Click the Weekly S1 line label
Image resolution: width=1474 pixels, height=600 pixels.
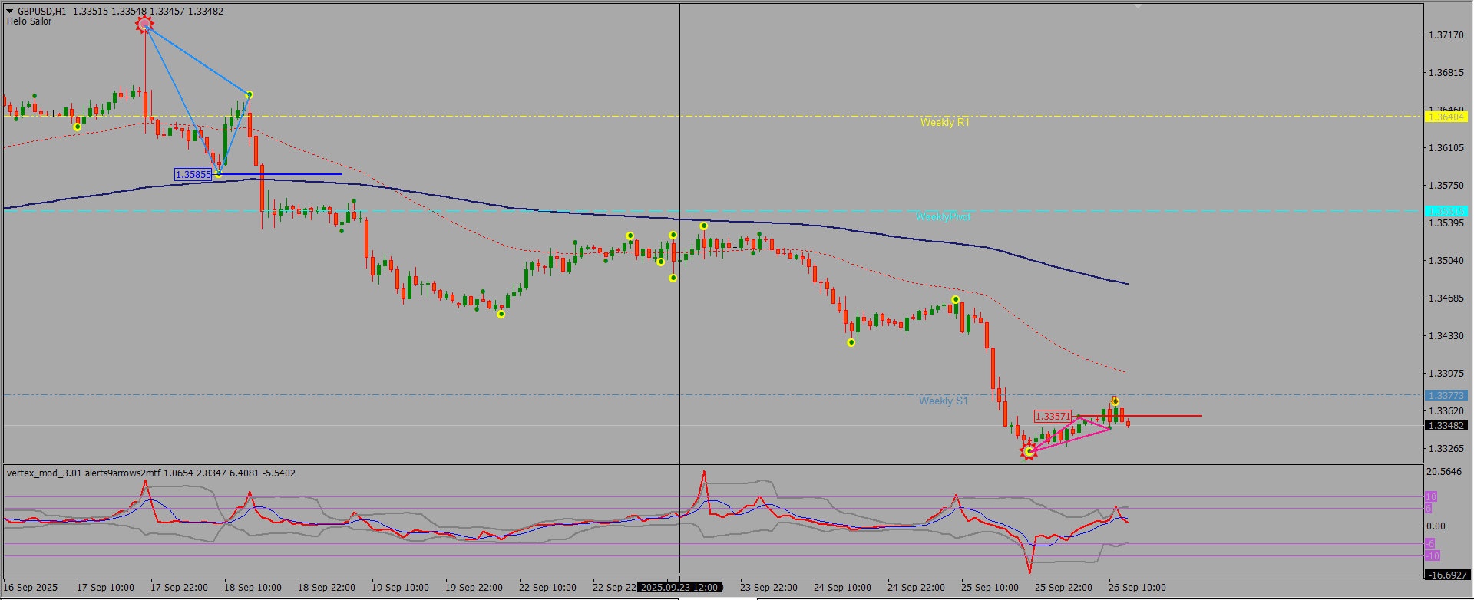(944, 401)
